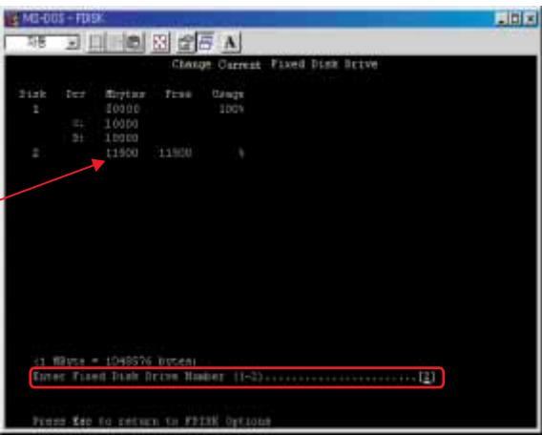The image size is (542, 435).
Task: Click the Paste toolbar icon
Action: (x=135, y=43)
